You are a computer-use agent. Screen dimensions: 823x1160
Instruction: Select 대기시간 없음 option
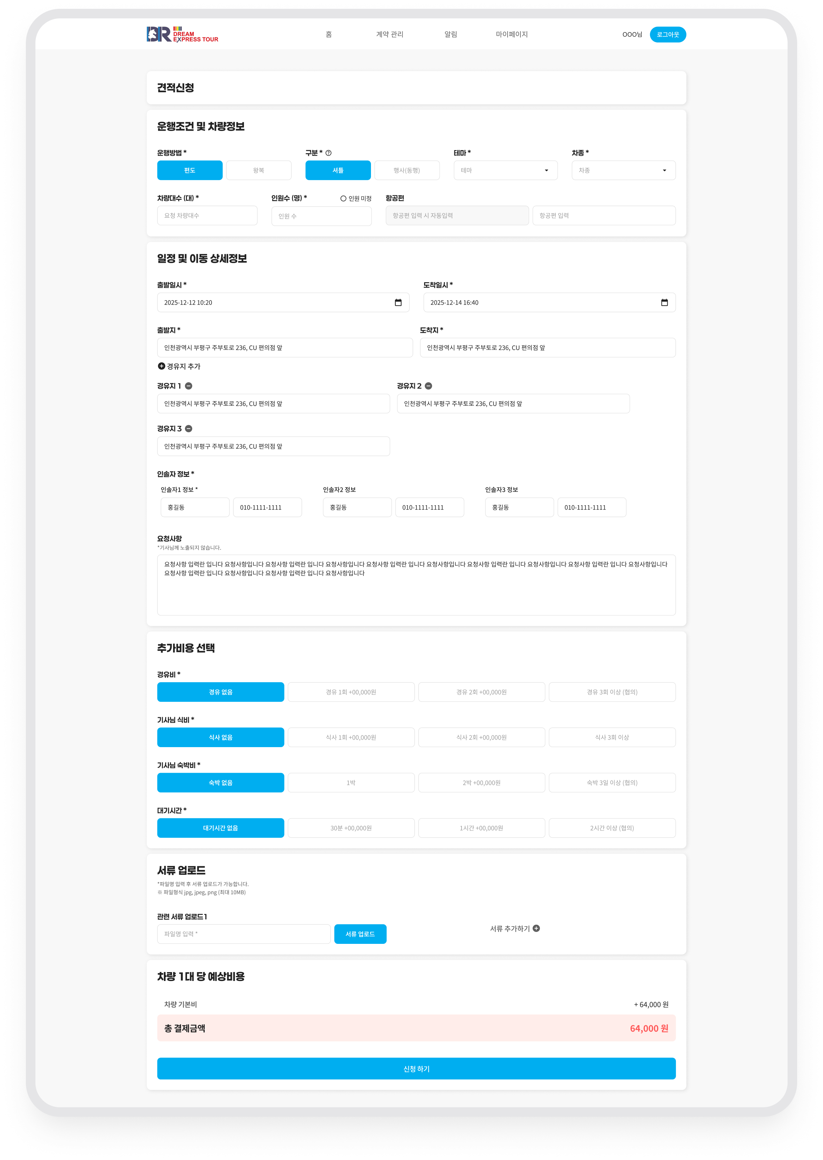tap(220, 828)
